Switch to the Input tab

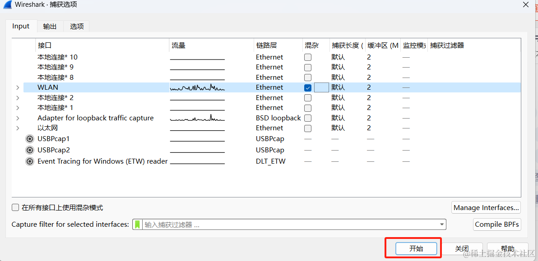tap(21, 26)
